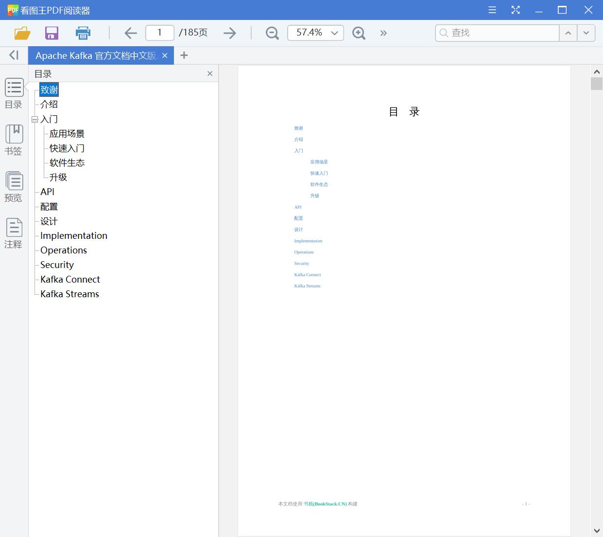Screen dimensions: 603x537
Task: Select 致谢 in the outline tree
Action: point(49,89)
